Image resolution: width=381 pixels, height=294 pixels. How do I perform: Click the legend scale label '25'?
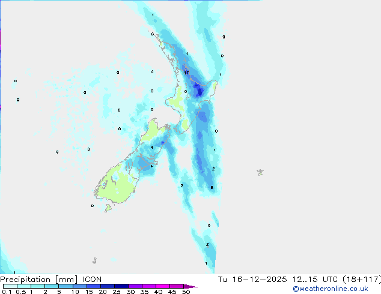[117, 292]
